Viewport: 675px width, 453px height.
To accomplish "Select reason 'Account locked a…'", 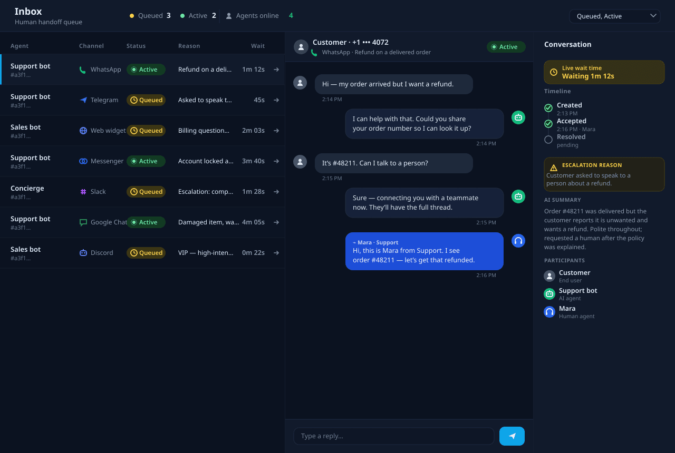I will (206, 161).
